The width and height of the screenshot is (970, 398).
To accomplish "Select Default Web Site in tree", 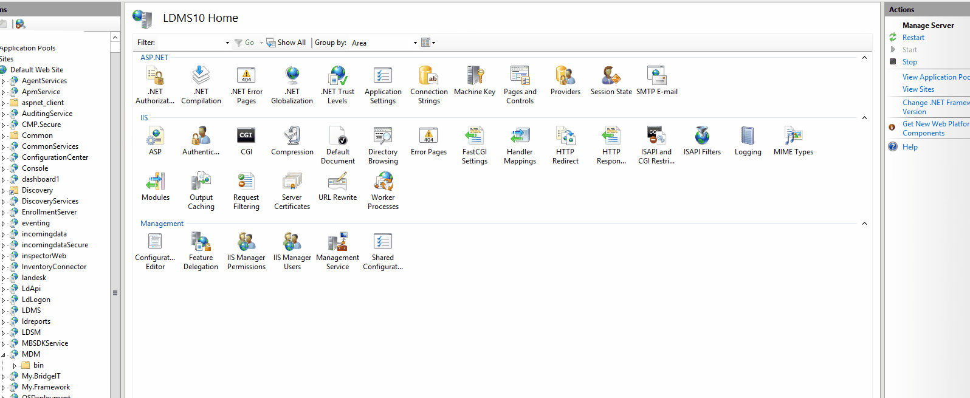I will pos(36,70).
